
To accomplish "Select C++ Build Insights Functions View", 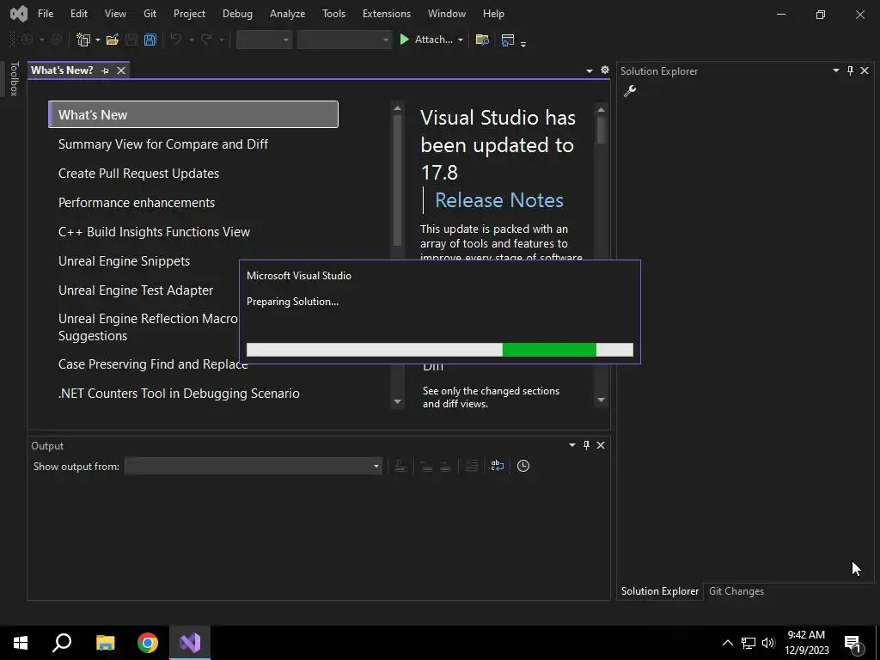I will pyautogui.click(x=155, y=232).
